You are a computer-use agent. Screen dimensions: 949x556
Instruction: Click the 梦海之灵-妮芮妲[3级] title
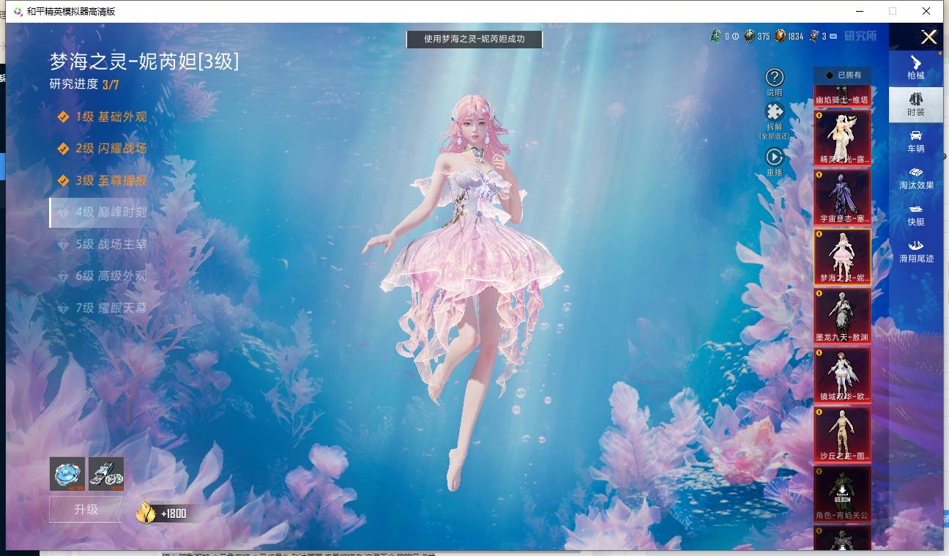coord(144,62)
